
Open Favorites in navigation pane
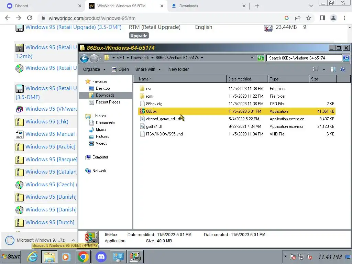[x=96, y=81]
